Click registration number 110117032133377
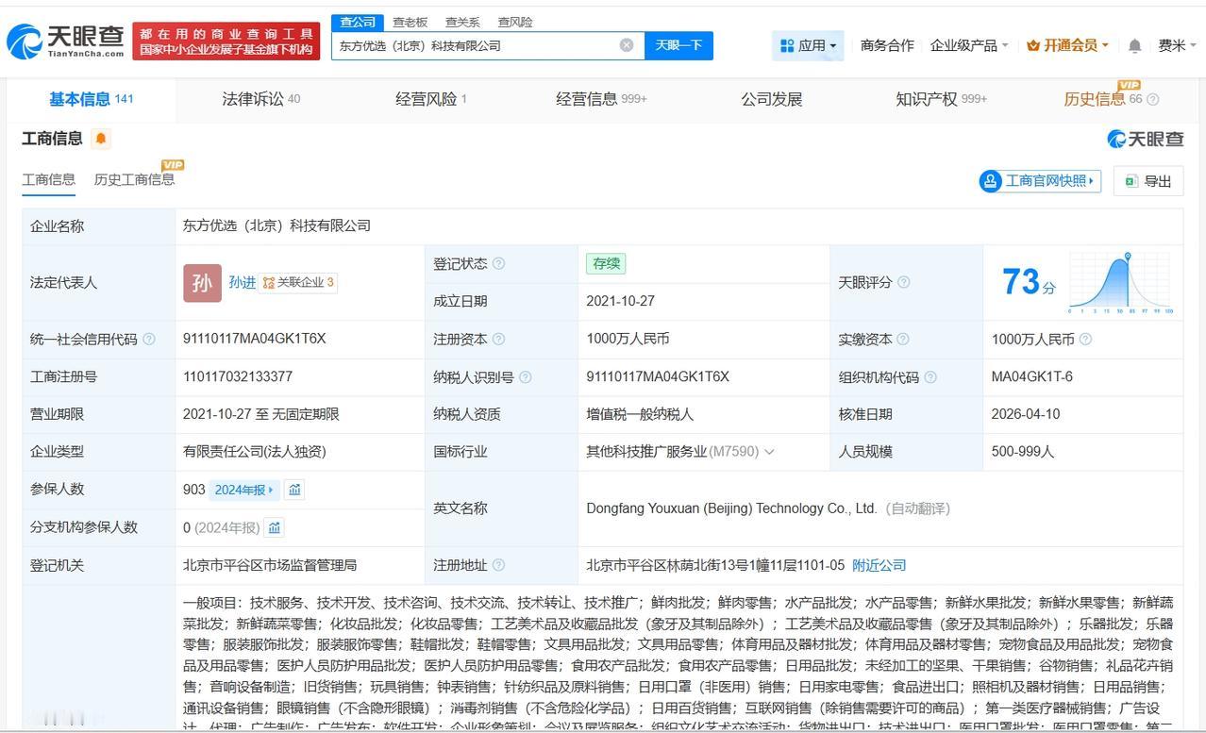The height and width of the screenshot is (733, 1206). point(238,376)
